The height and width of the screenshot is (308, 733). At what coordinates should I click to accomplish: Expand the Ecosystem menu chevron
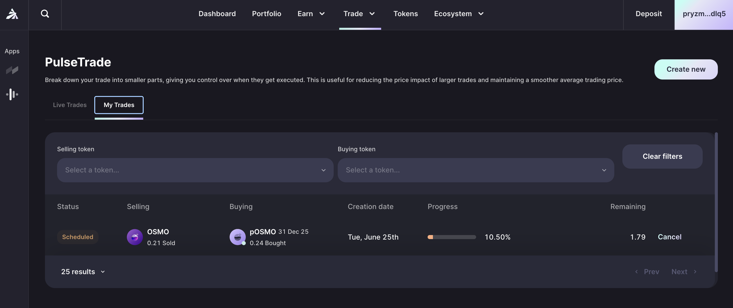[481, 14]
